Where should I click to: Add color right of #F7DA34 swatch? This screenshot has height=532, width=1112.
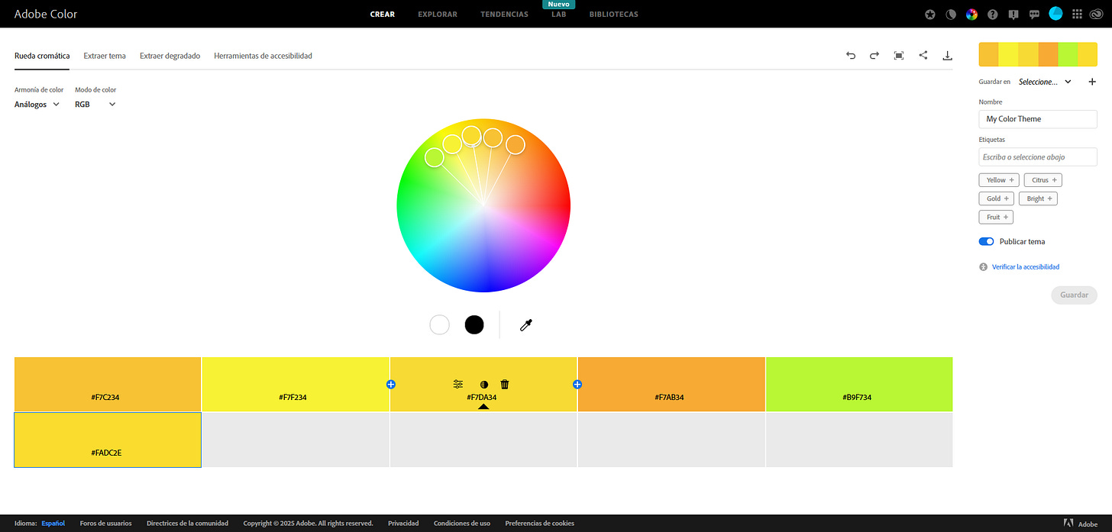tap(577, 384)
